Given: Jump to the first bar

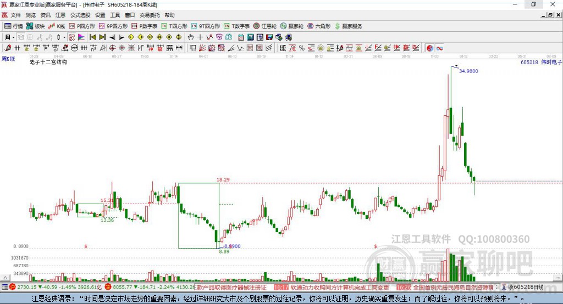Looking at the screenshot, I should point(93,37).
